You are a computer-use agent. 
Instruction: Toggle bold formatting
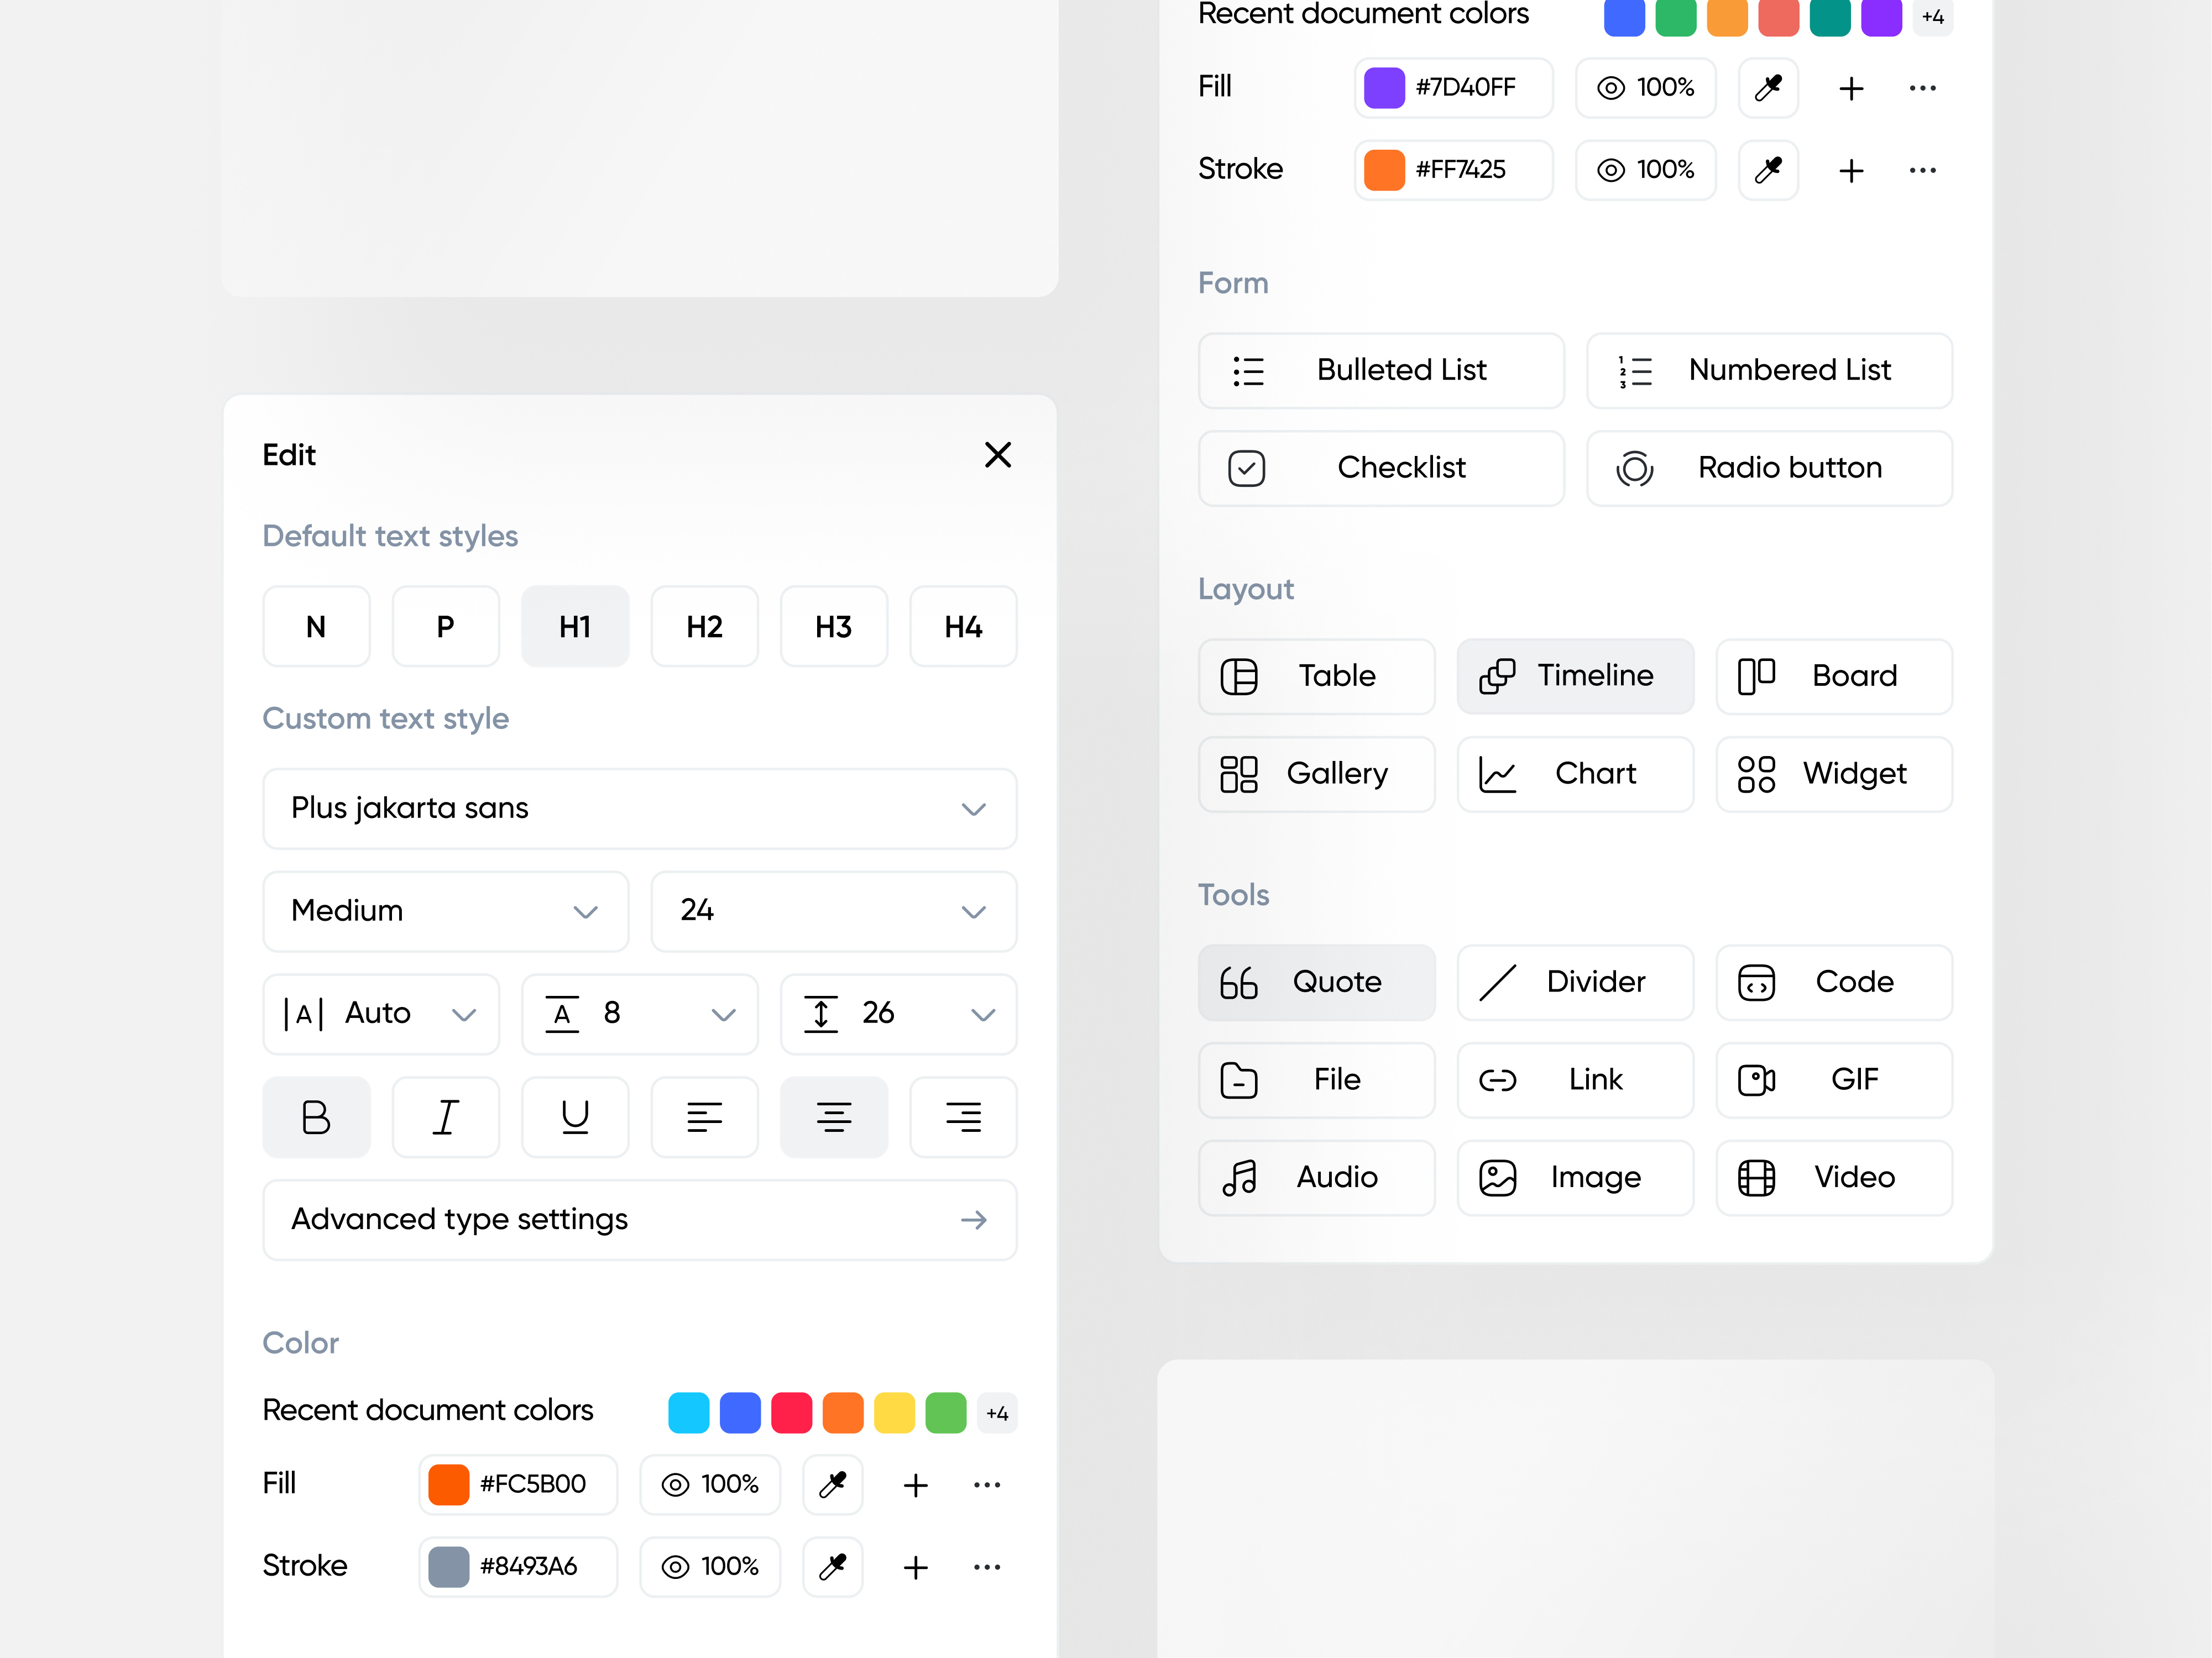(x=316, y=1116)
